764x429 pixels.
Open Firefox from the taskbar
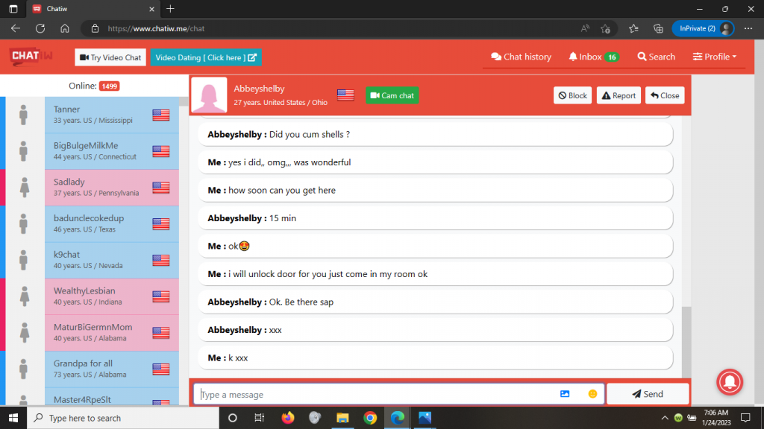click(288, 418)
